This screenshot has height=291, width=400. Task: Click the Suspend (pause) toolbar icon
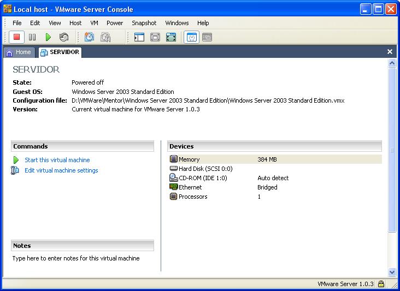pos(32,37)
